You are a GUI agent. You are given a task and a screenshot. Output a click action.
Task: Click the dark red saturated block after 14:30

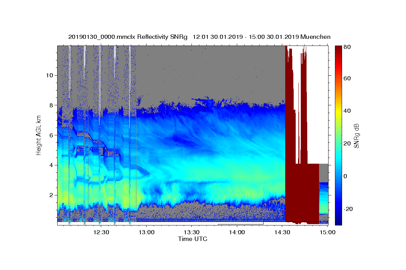point(302,192)
